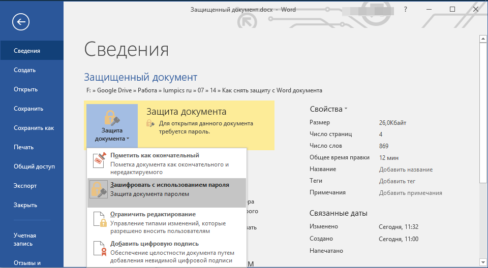Click the page count value 4
Image resolution: width=488 pixels, height=268 pixels.
point(381,135)
